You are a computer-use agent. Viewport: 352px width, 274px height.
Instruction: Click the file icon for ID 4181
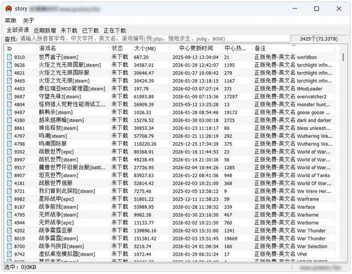pos(9,183)
